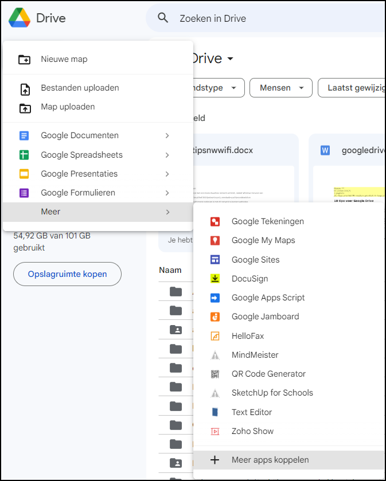Expand the Meer submenu arrow

(167, 212)
